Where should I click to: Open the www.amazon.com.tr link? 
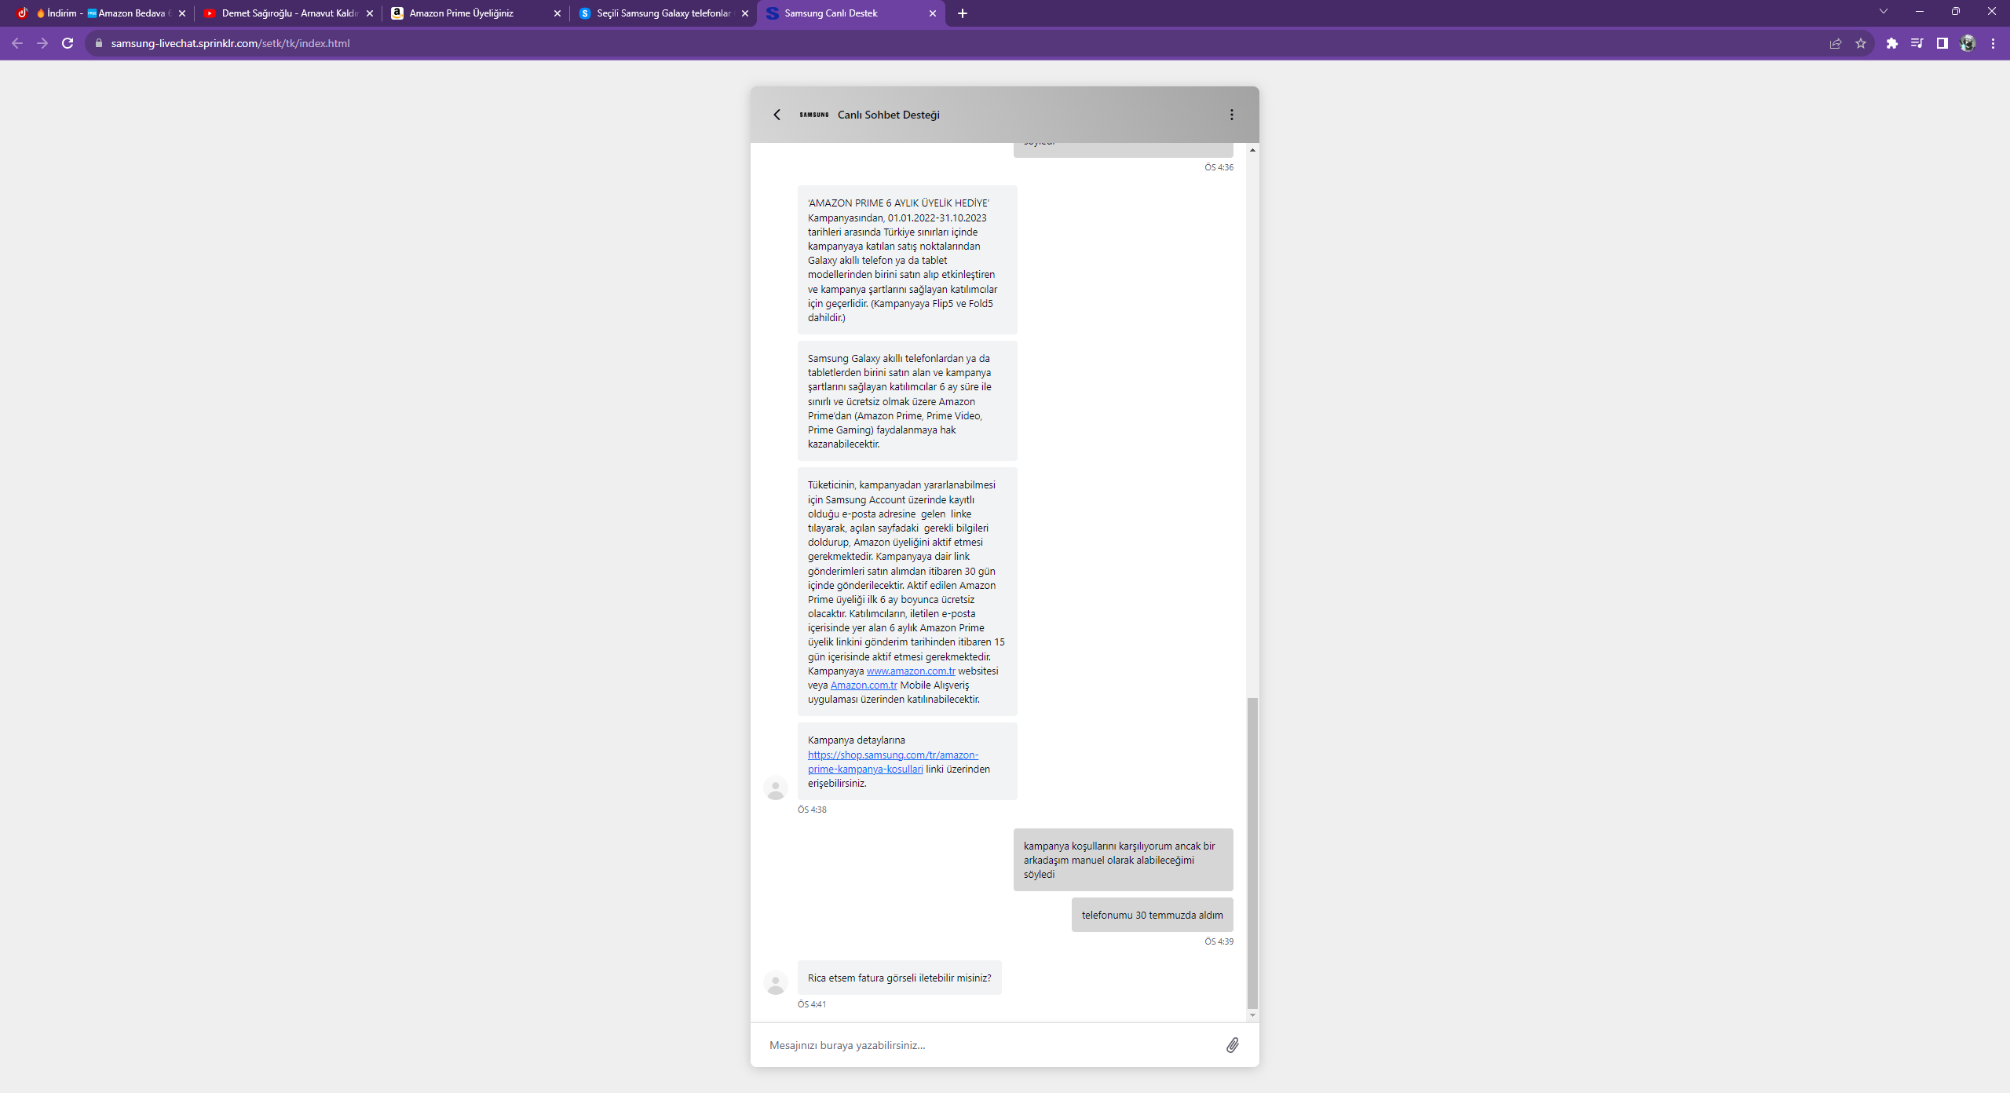(911, 671)
